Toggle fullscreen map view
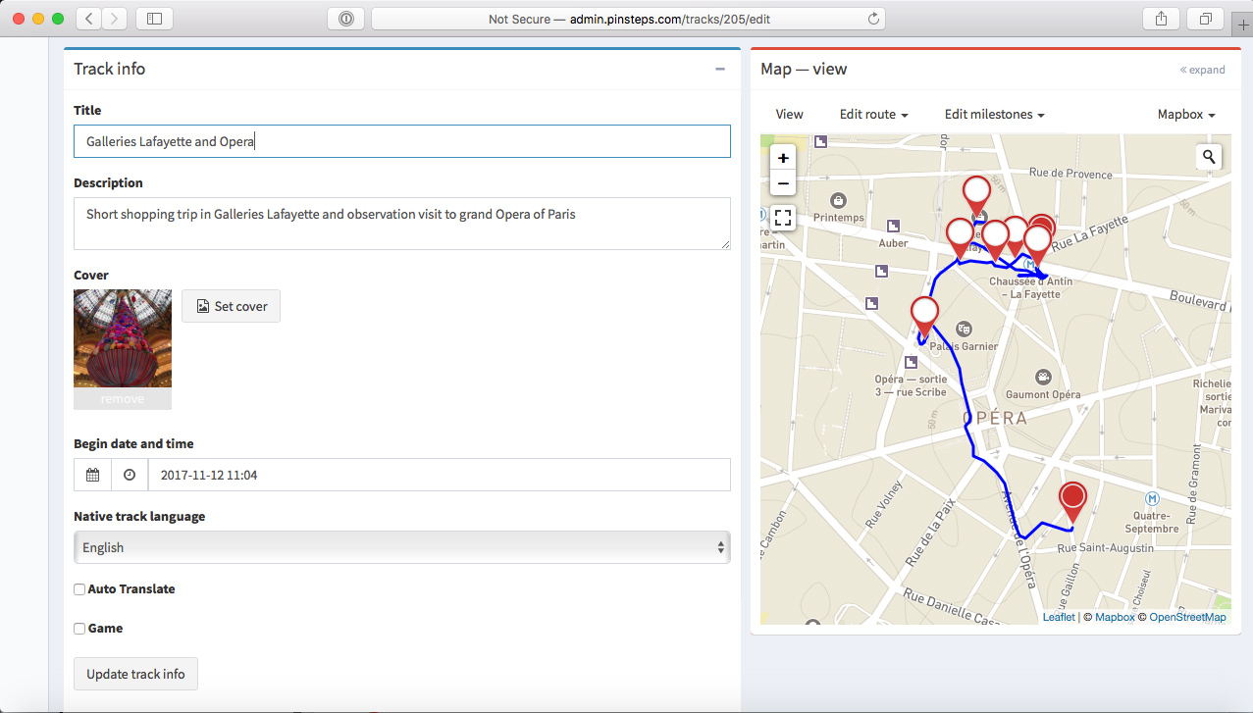The image size is (1253, 713). click(x=782, y=218)
